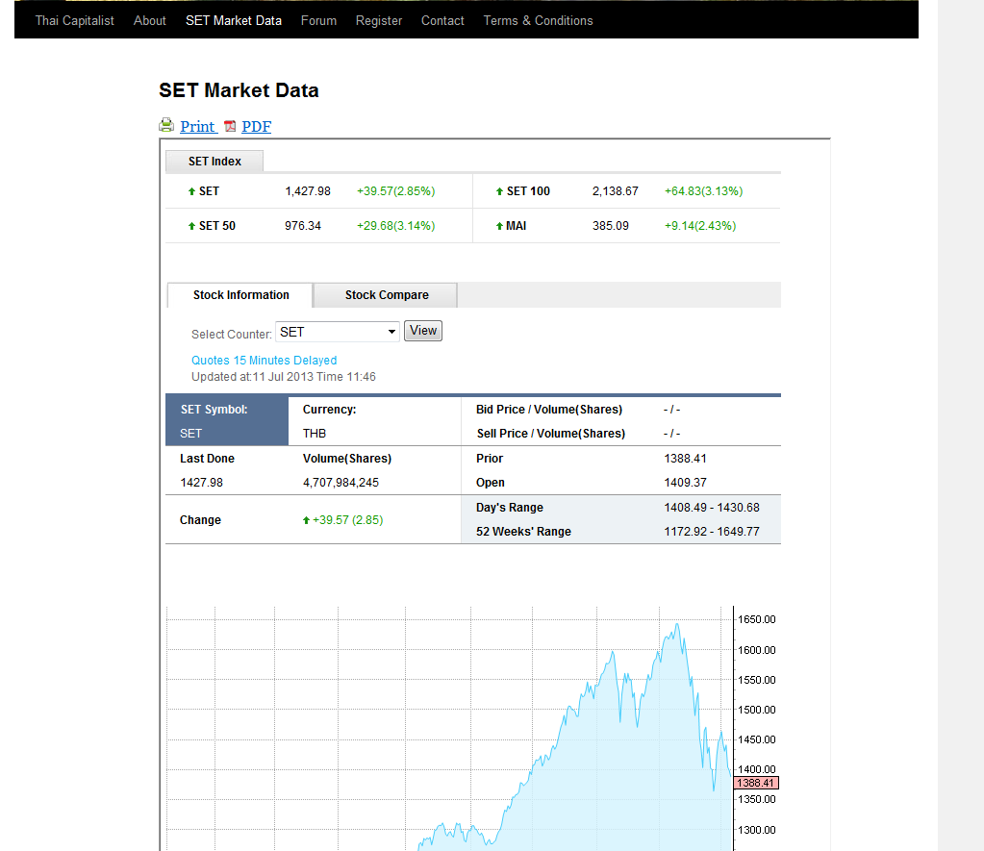
Task: Click the Open value 1409.37
Action: [685, 483]
